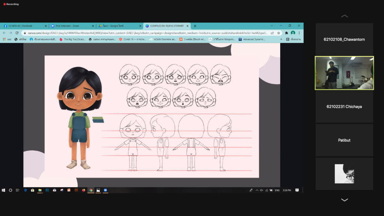The width and height of the screenshot is (384, 216).
Task: Open Cortana search circle
Action: [x=10, y=190]
